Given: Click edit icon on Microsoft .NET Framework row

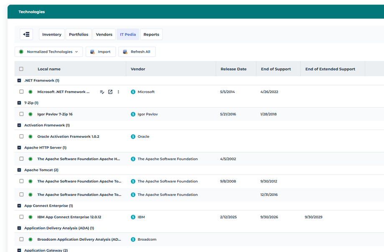Looking at the screenshot, I should click(x=102, y=92).
